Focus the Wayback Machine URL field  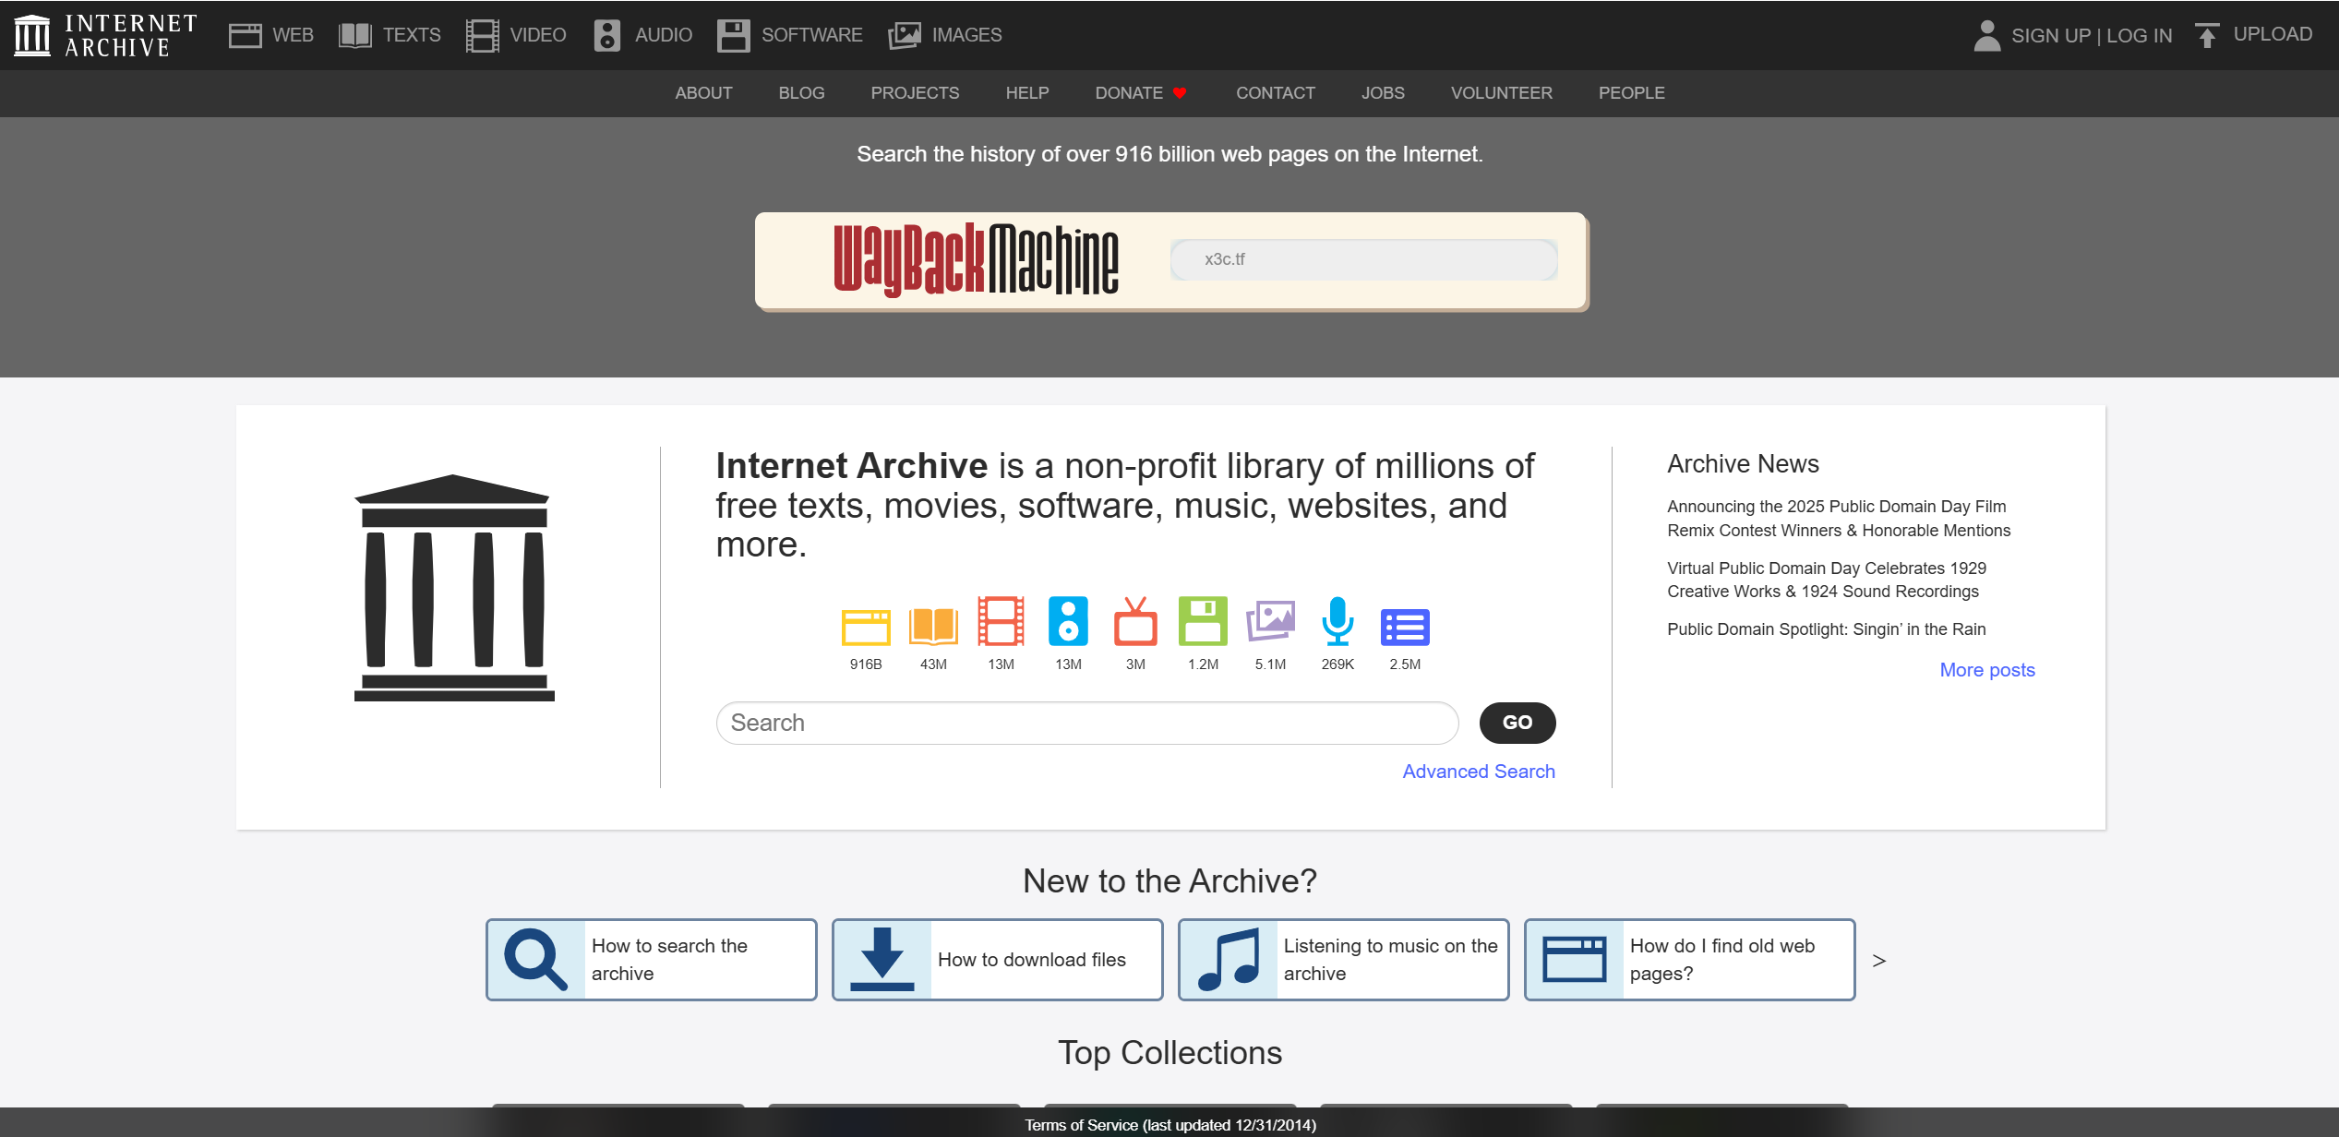(x=1363, y=259)
